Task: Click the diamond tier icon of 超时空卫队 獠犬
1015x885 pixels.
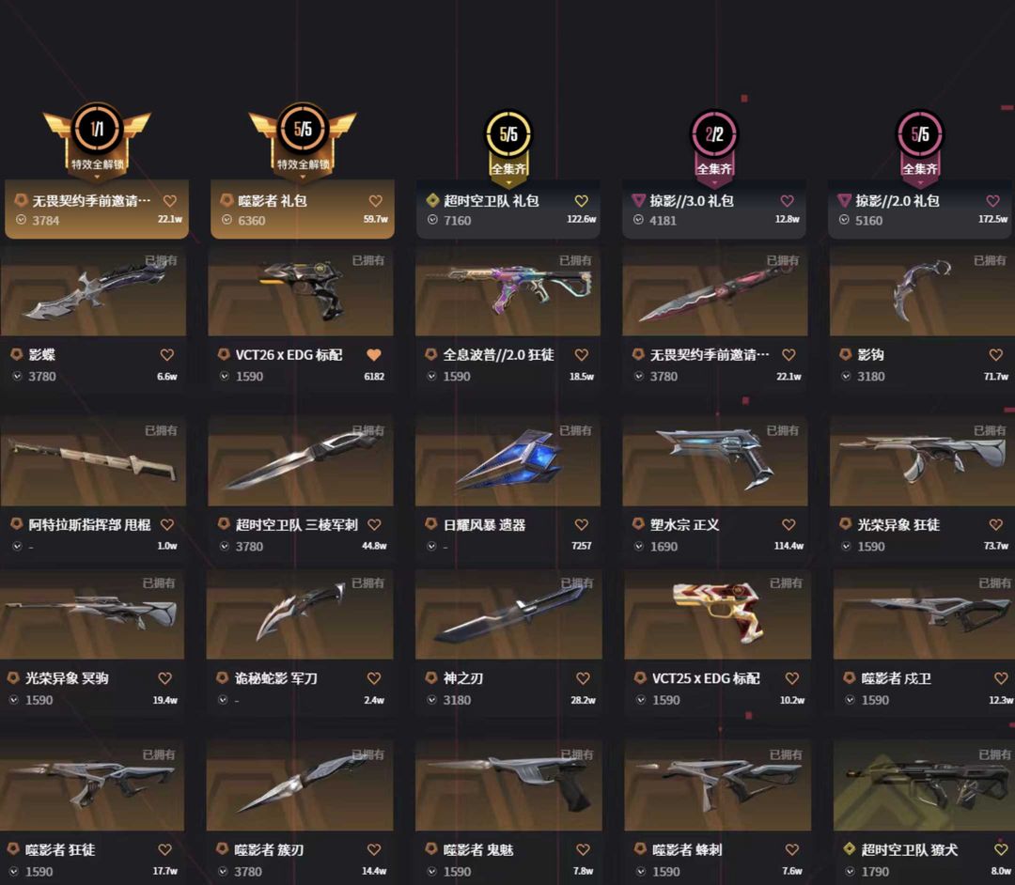Action: (850, 848)
